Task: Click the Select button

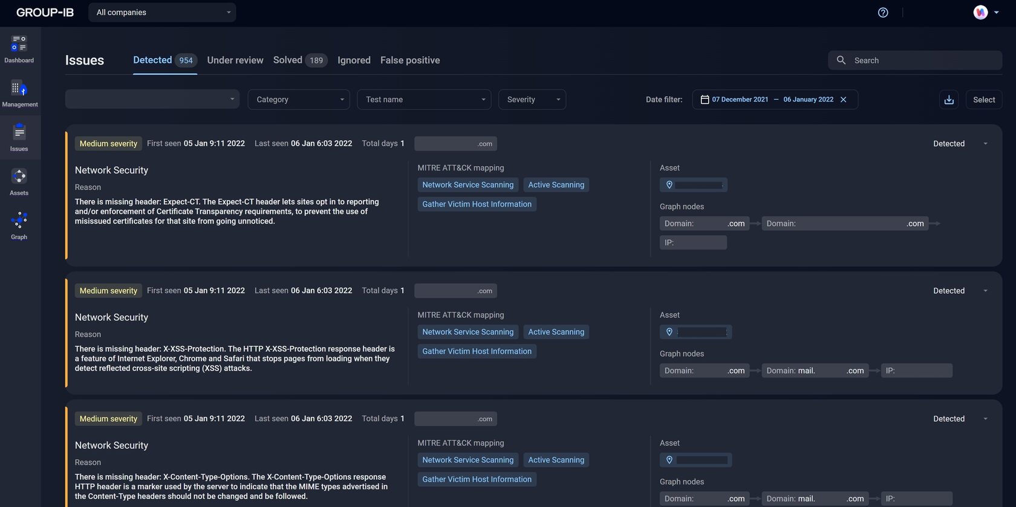Action: pyautogui.click(x=983, y=100)
